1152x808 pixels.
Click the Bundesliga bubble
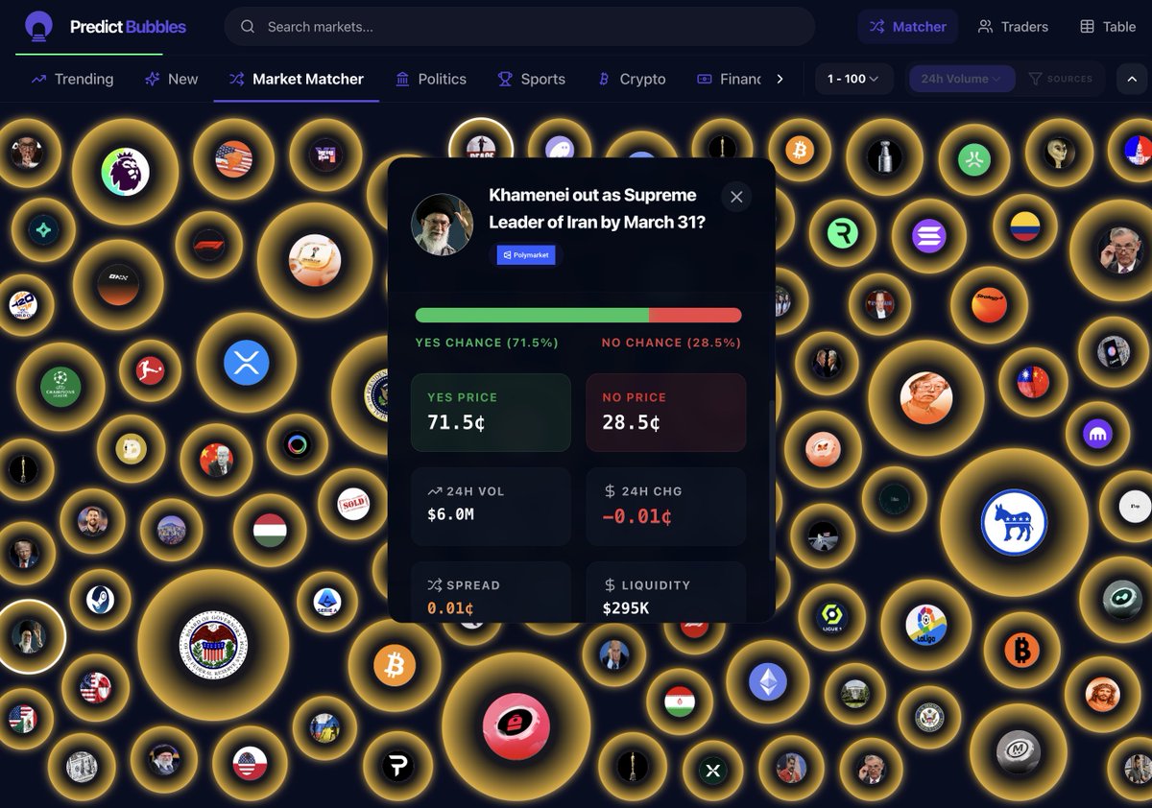tap(150, 369)
